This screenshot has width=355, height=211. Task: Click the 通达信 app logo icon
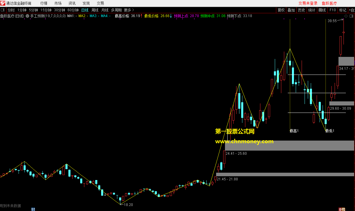click(x=3, y=3)
